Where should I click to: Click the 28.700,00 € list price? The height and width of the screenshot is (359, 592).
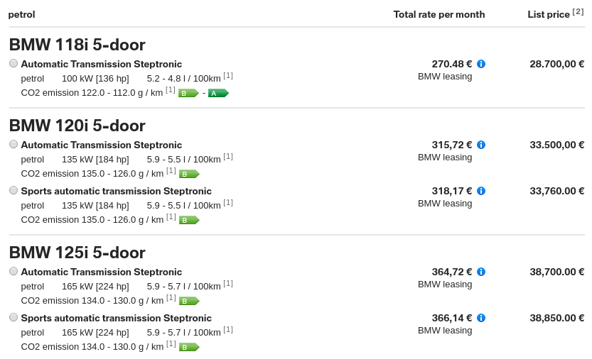tap(556, 64)
